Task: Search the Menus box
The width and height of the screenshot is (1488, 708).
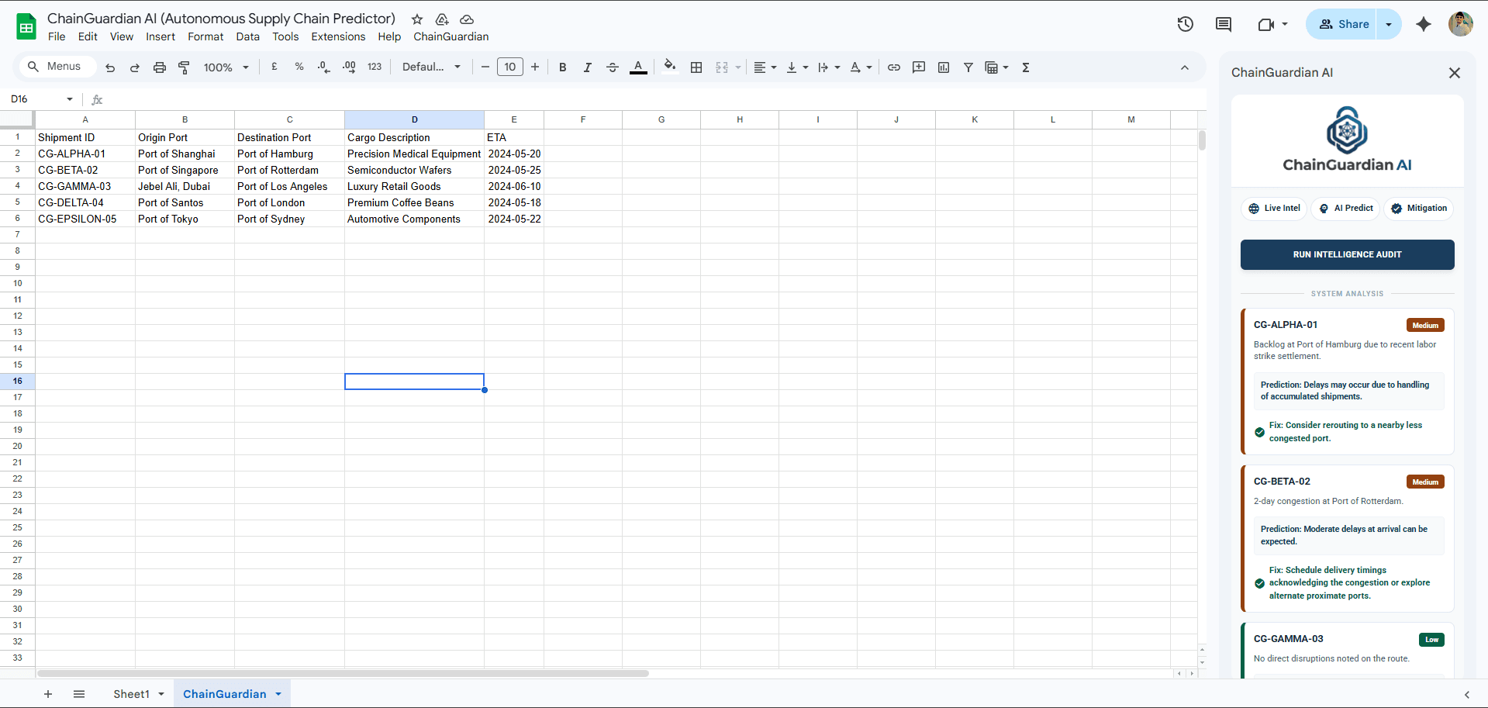Action: click(x=57, y=67)
